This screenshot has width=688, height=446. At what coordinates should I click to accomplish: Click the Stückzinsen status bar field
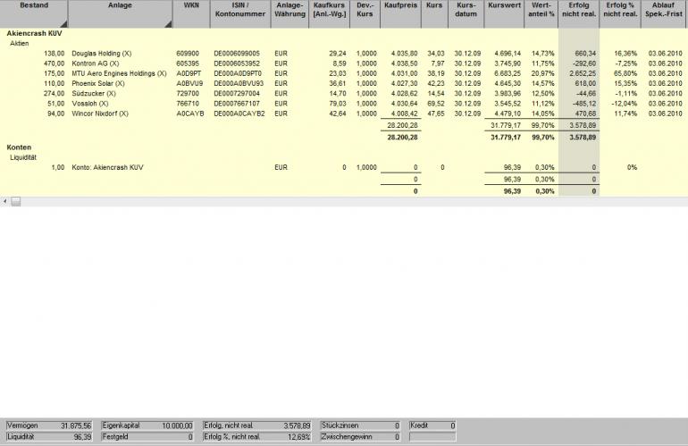pos(360,425)
